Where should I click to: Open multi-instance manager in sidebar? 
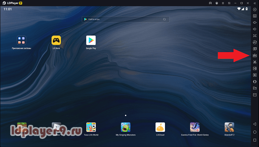255,49
